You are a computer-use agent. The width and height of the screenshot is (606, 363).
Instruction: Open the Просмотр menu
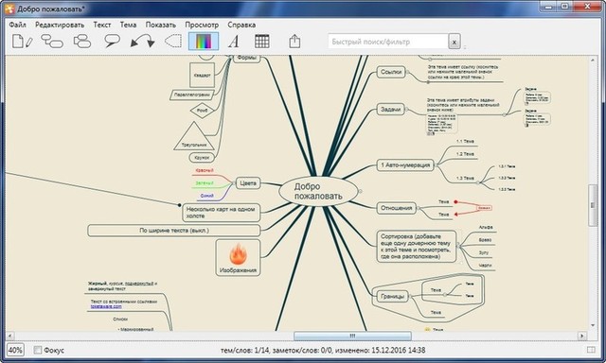point(202,25)
